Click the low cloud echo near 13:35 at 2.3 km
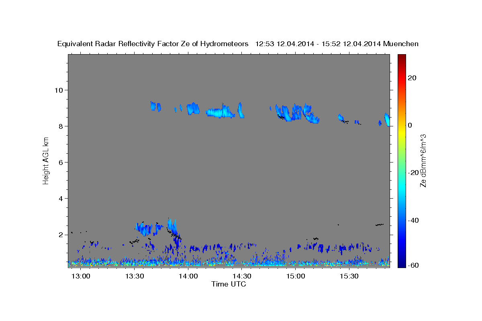This screenshot has width=482, height=321. coord(144,229)
